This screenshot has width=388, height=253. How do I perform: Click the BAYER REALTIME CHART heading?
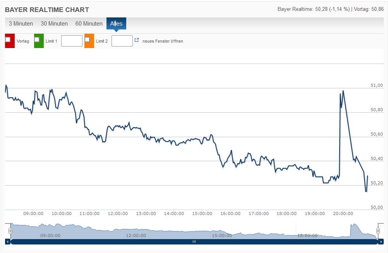coord(47,10)
